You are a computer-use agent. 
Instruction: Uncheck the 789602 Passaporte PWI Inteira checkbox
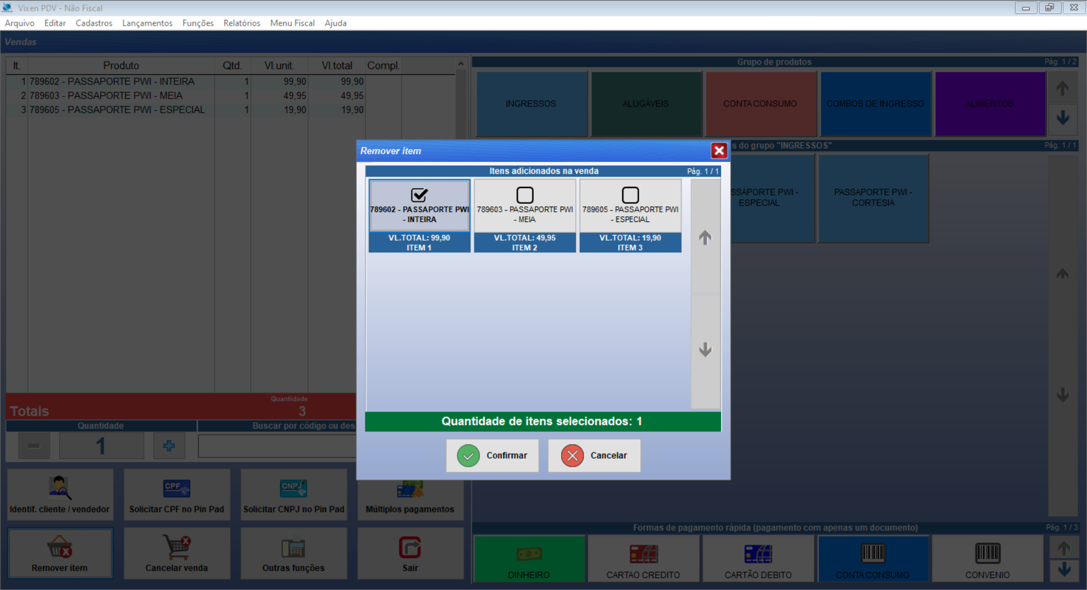[420, 195]
